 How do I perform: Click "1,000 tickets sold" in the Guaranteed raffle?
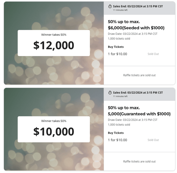coord(119,125)
